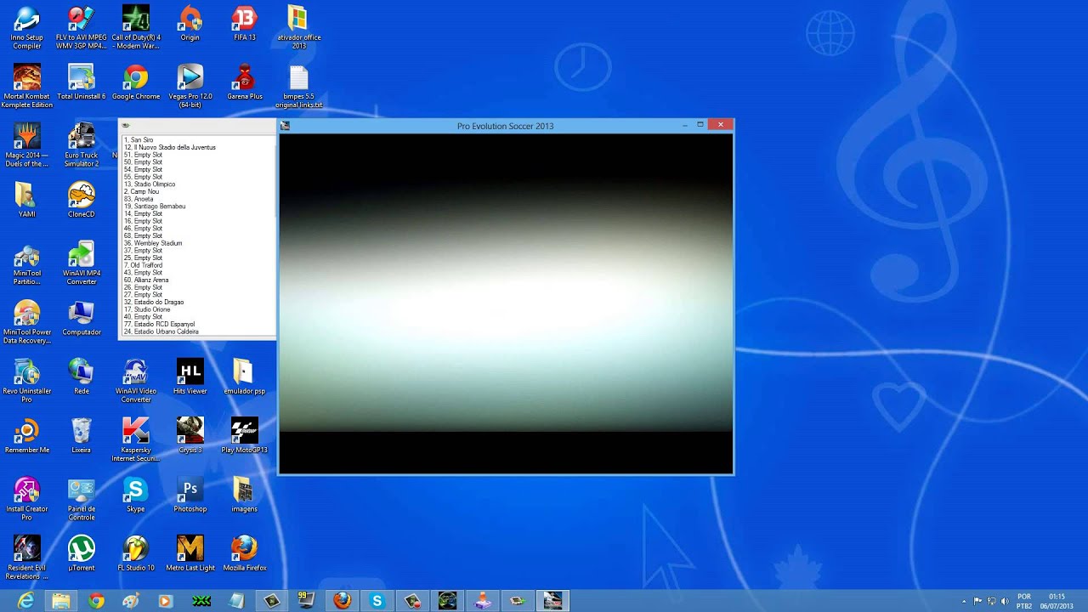The image size is (1088, 612).
Task: Select the Garena Plus icon
Action: click(245, 82)
